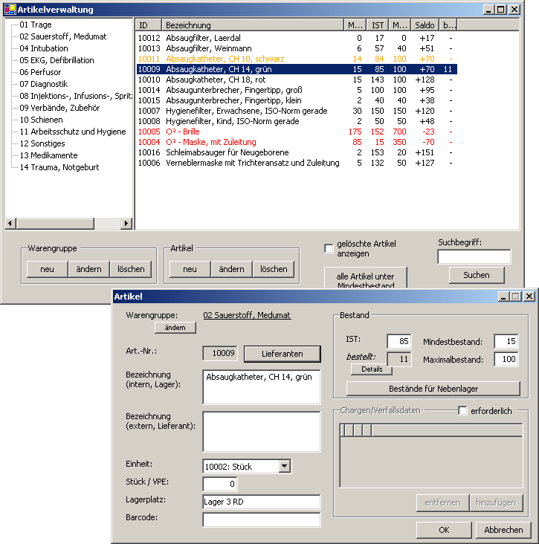Click the Artikelverwaltung title bar app icon
539x544 pixels.
click(10, 10)
